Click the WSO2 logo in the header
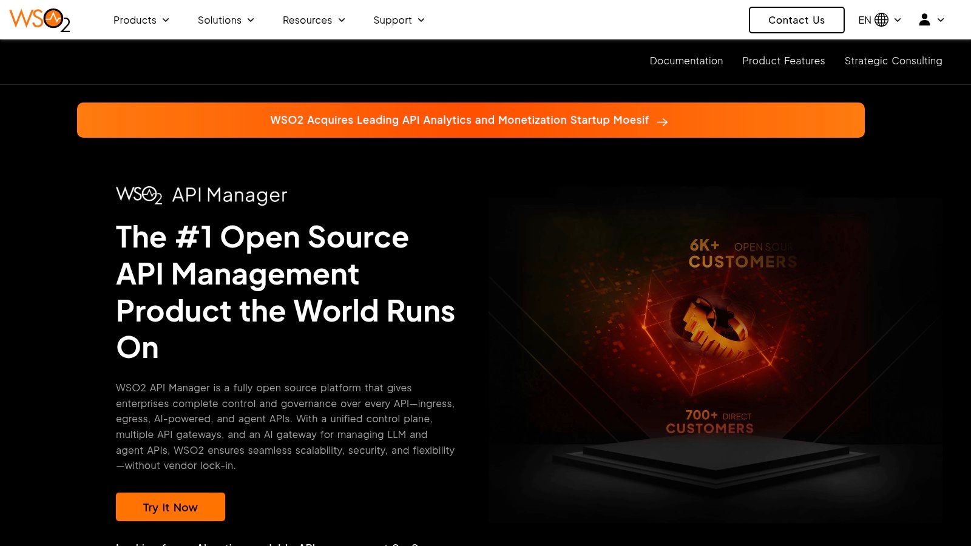This screenshot has height=546, width=971. tap(39, 20)
